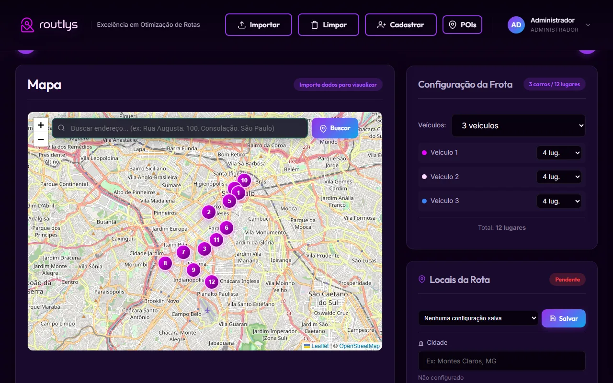Click the 'Mapa' heading

click(x=45, y=85)
